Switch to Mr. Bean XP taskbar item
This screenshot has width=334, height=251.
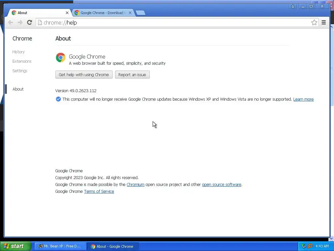tap(60, 246)
